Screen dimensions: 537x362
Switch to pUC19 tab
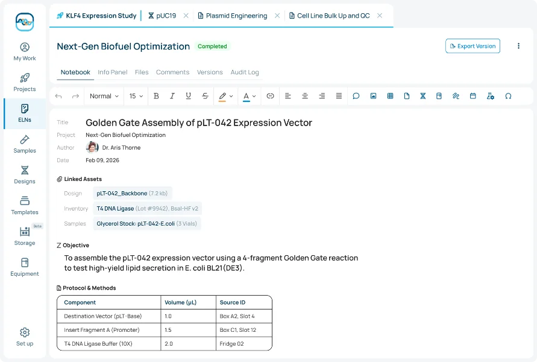click(x=162, y=16)
